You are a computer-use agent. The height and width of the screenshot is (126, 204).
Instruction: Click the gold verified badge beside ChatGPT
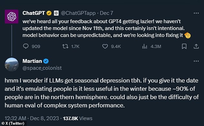point(49,13)
